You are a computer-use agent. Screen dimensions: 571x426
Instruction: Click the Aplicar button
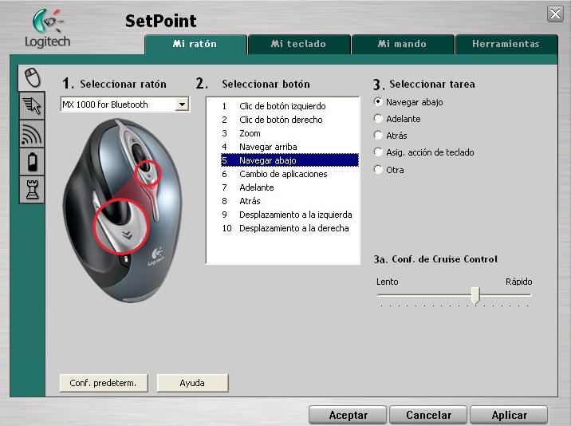pos(509,415)
